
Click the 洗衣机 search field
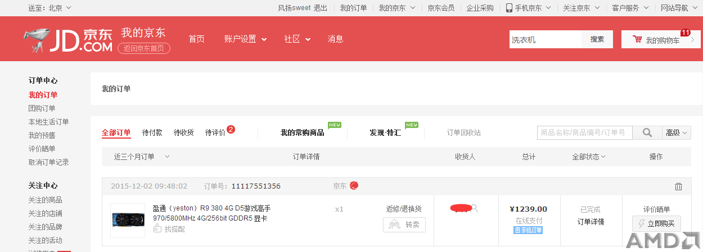544,39
